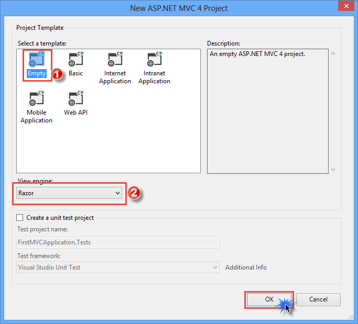Click the 'Web API' label text

(x=75, y=113)
